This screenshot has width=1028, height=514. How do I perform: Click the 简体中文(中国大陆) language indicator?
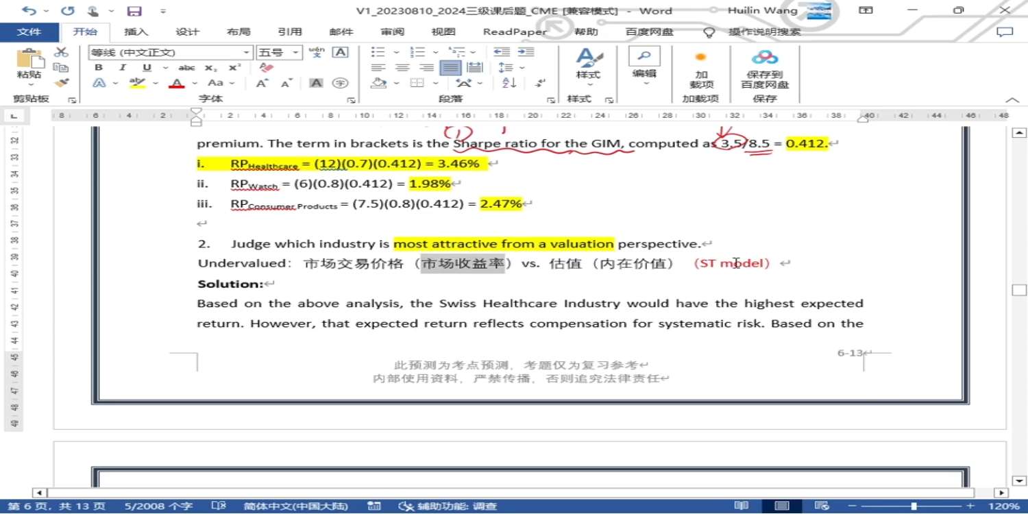pyautogui.click(x=296, y=506)
